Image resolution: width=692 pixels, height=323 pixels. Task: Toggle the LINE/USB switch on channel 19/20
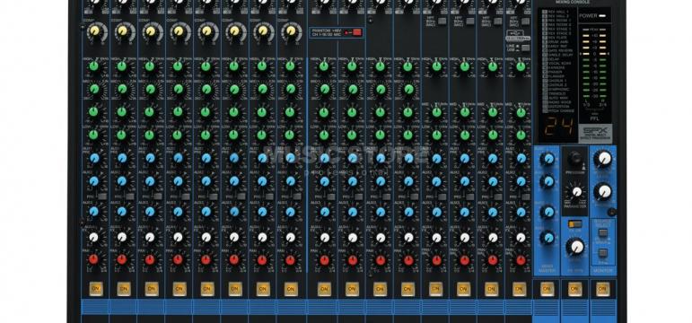(x=525, y=48)
